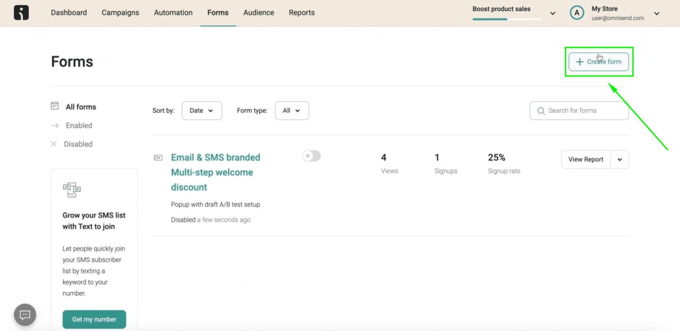Expand the View Report arrow menu
The height and width of the screenshot is (331, 680).
pyautogui.click(x=620, y=160)
